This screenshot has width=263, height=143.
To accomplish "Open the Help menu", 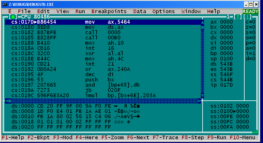I will [213, 11].
